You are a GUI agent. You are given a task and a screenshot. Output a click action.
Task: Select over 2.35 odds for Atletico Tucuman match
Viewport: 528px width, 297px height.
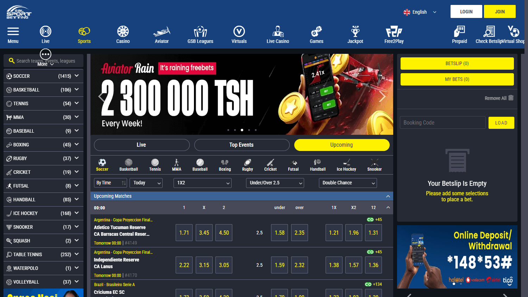300,233
